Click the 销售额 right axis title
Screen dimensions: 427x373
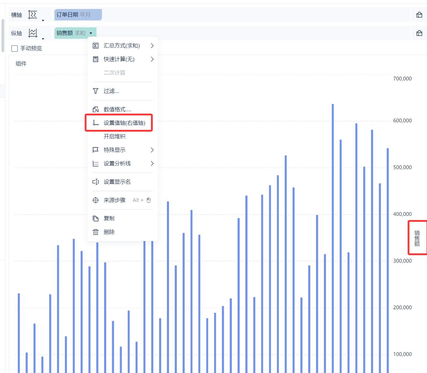coord(417,238)
